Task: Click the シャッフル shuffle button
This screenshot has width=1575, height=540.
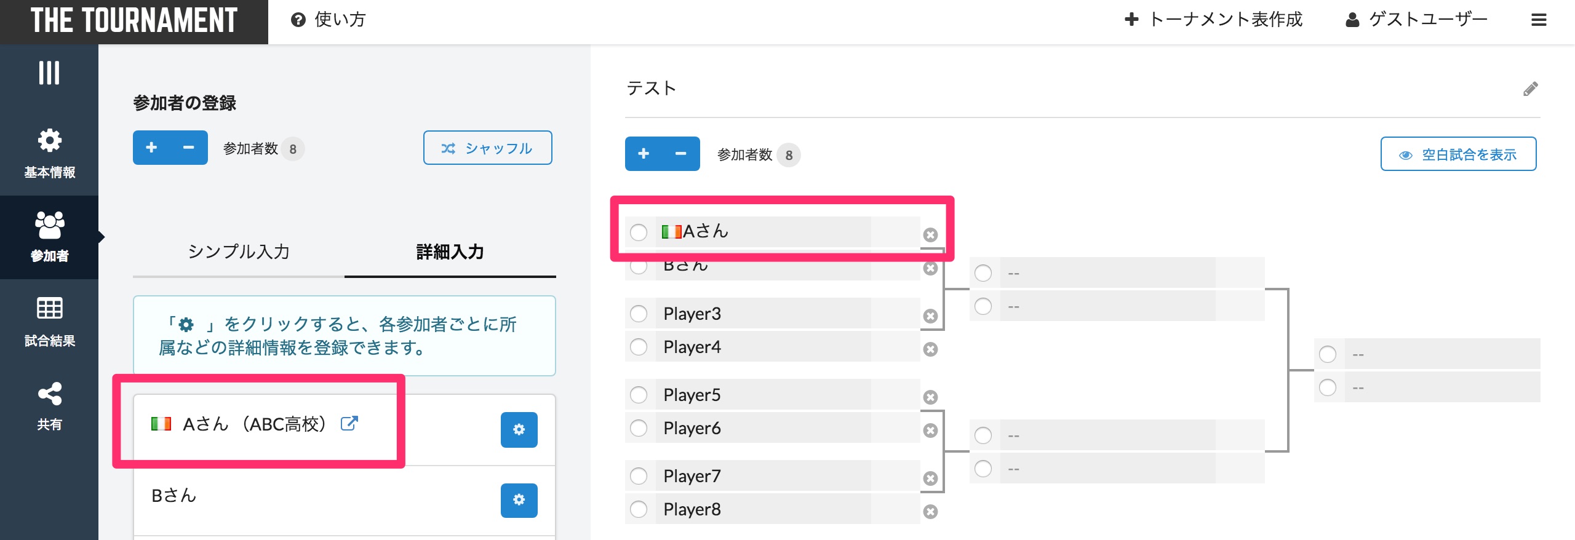Action: (487, 148)
